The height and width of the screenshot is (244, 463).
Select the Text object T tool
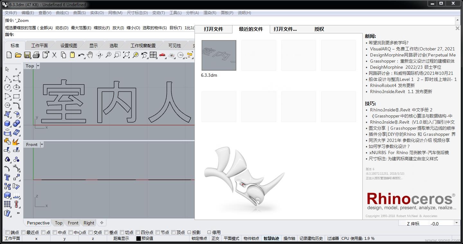pyautogui.click(x=7, y=177)
